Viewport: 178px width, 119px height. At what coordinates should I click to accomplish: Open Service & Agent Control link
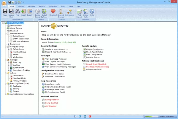[56, 49]
